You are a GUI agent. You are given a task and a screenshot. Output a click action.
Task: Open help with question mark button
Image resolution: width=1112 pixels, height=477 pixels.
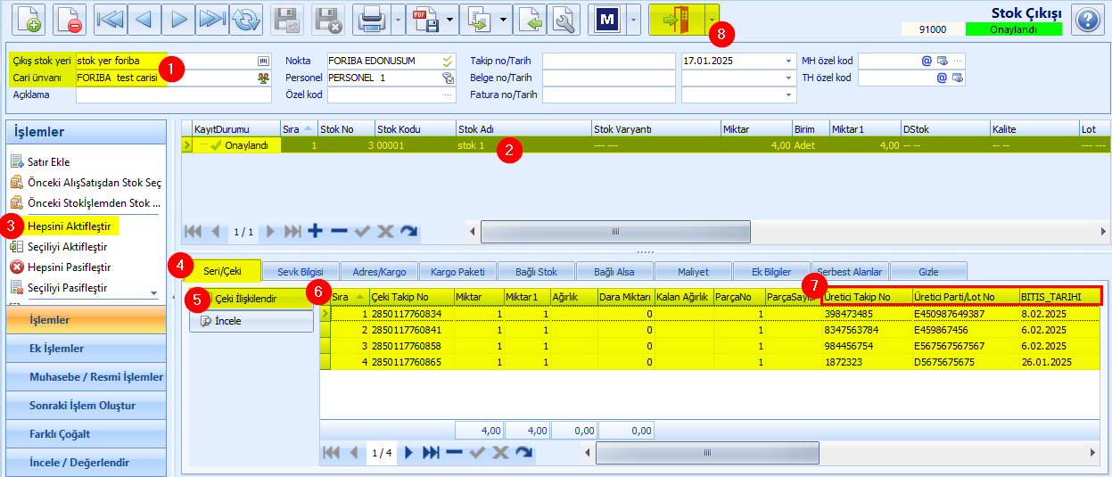(1087, 19)
